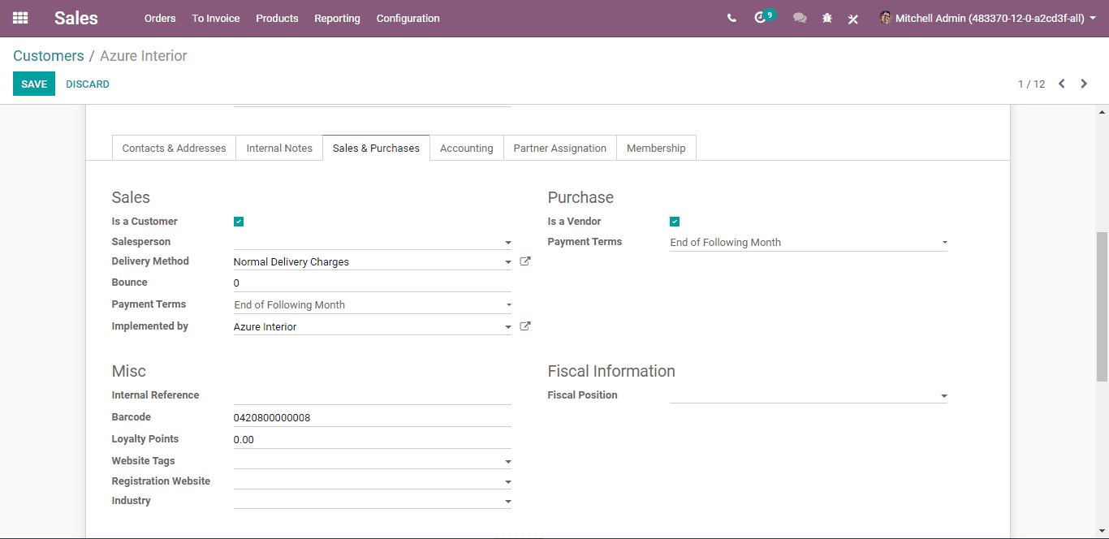Open the Delivery Method external link icon
Viewport: 1109px width, 539px height.
coord(525,261)
